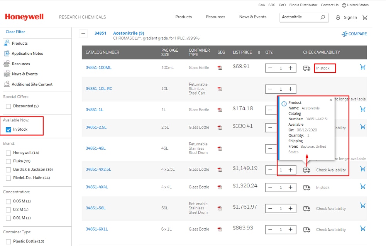Click the Compare icon link
386x246 pixels.
(354, 34)
